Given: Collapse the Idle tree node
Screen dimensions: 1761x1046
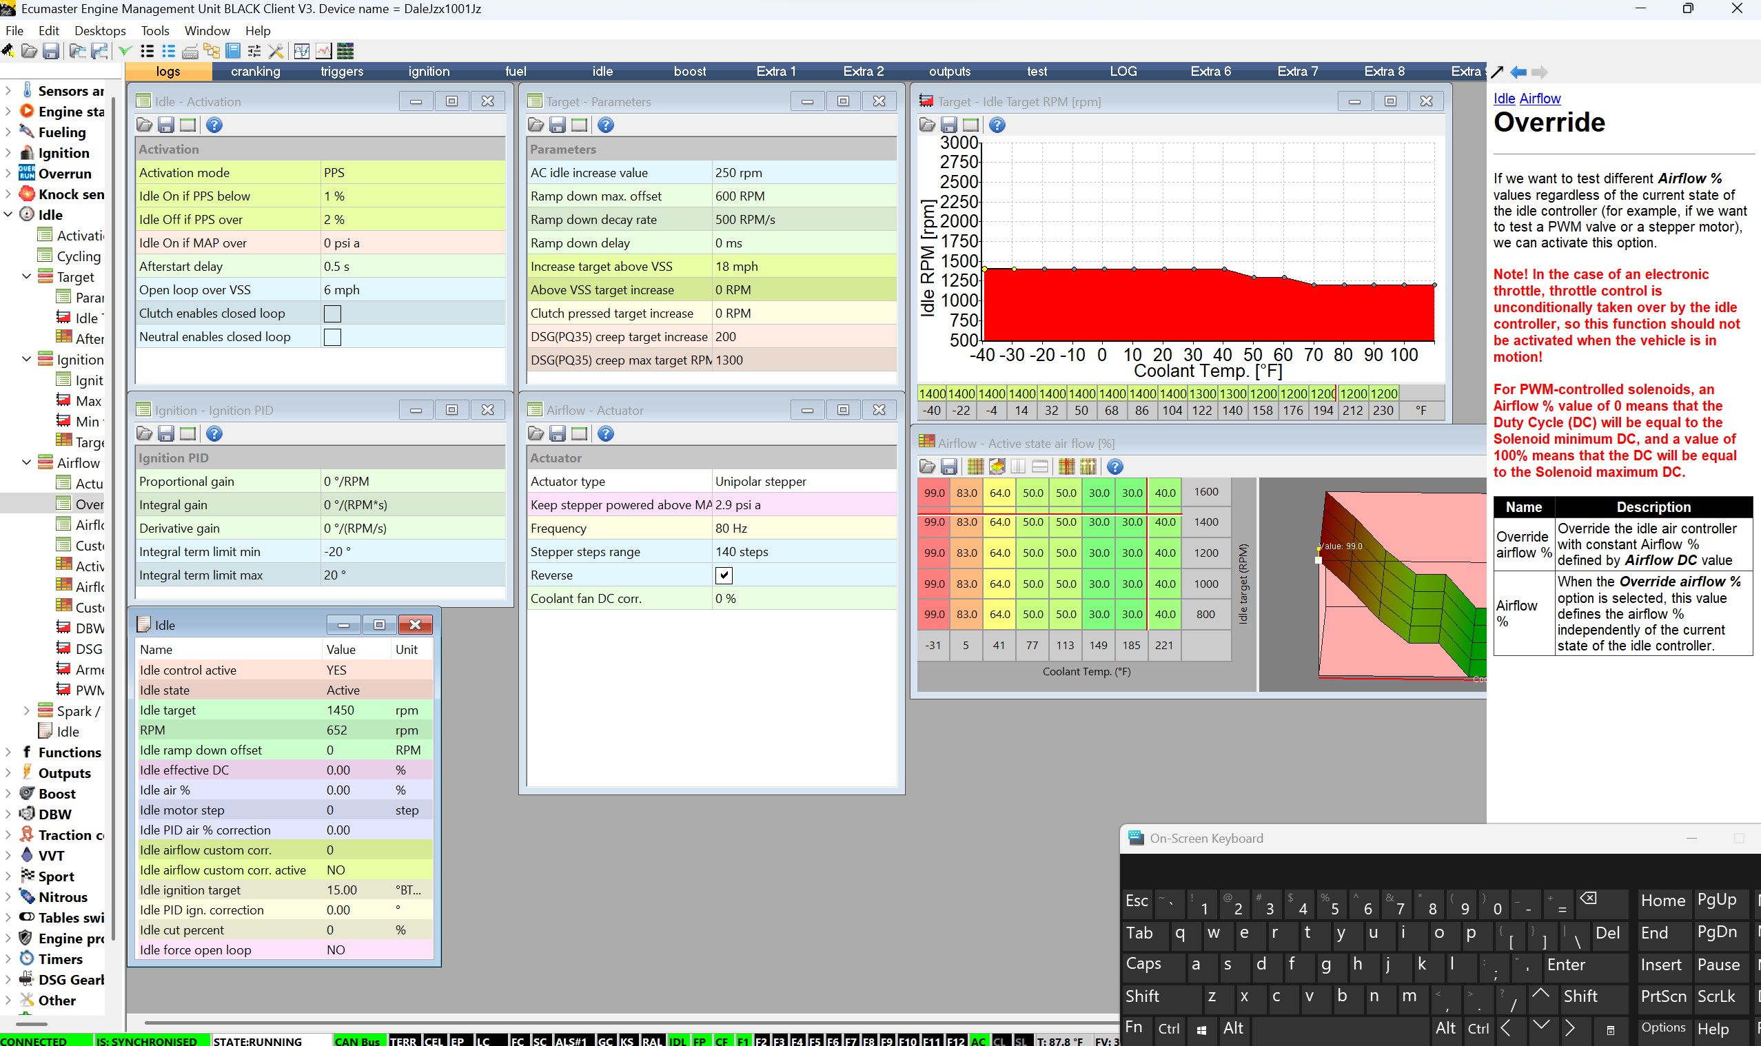Looking at the screenshot, I should pyautogui.click(x=8, y=215).
